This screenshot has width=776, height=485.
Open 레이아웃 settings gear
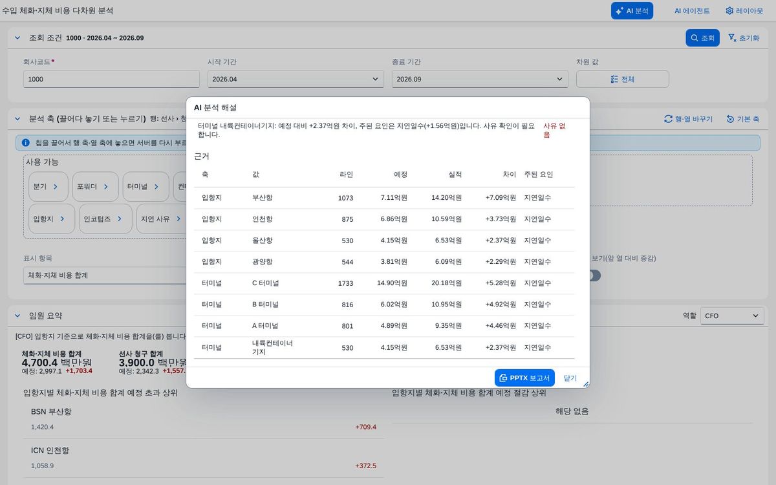(x=744, y=11)
